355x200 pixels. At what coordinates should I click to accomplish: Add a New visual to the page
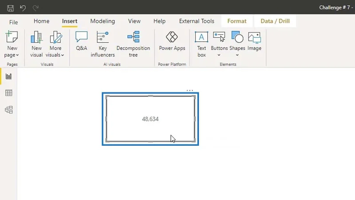click(x=36, y=44)
